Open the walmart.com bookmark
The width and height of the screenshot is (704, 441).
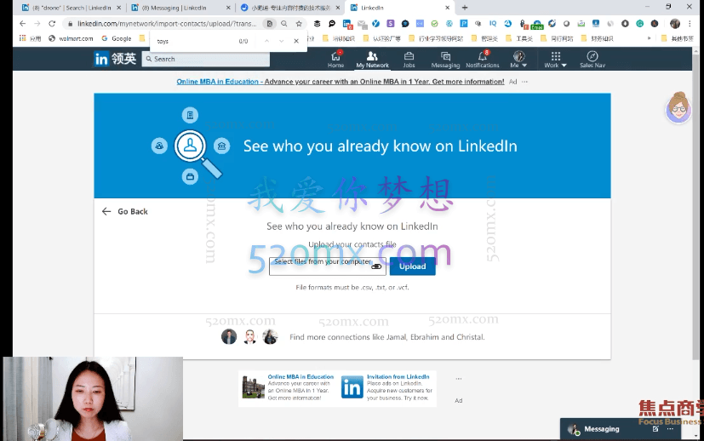71,38
